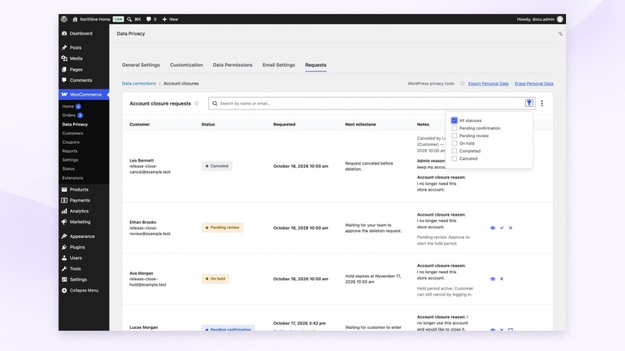625x351 pixels.
Task: Click info icon beside Account closure requests
Action: pos(197,103)
